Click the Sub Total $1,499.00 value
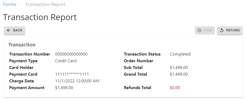Image resolution: width=246 pixels, height=99 pixels. coord(179,68)
